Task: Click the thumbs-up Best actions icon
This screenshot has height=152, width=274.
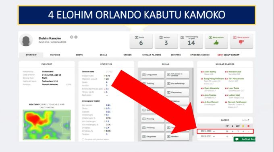Action: click(x=216, y=43)
